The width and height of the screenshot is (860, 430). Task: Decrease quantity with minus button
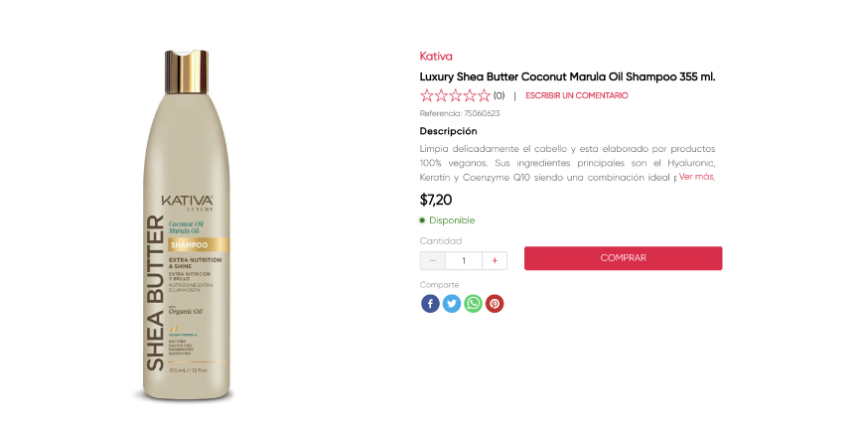pyautogui.click(x=432, y=260)
